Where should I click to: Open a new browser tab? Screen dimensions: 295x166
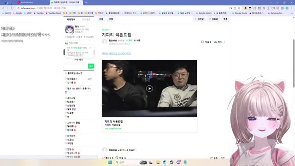tap(86, 2)
